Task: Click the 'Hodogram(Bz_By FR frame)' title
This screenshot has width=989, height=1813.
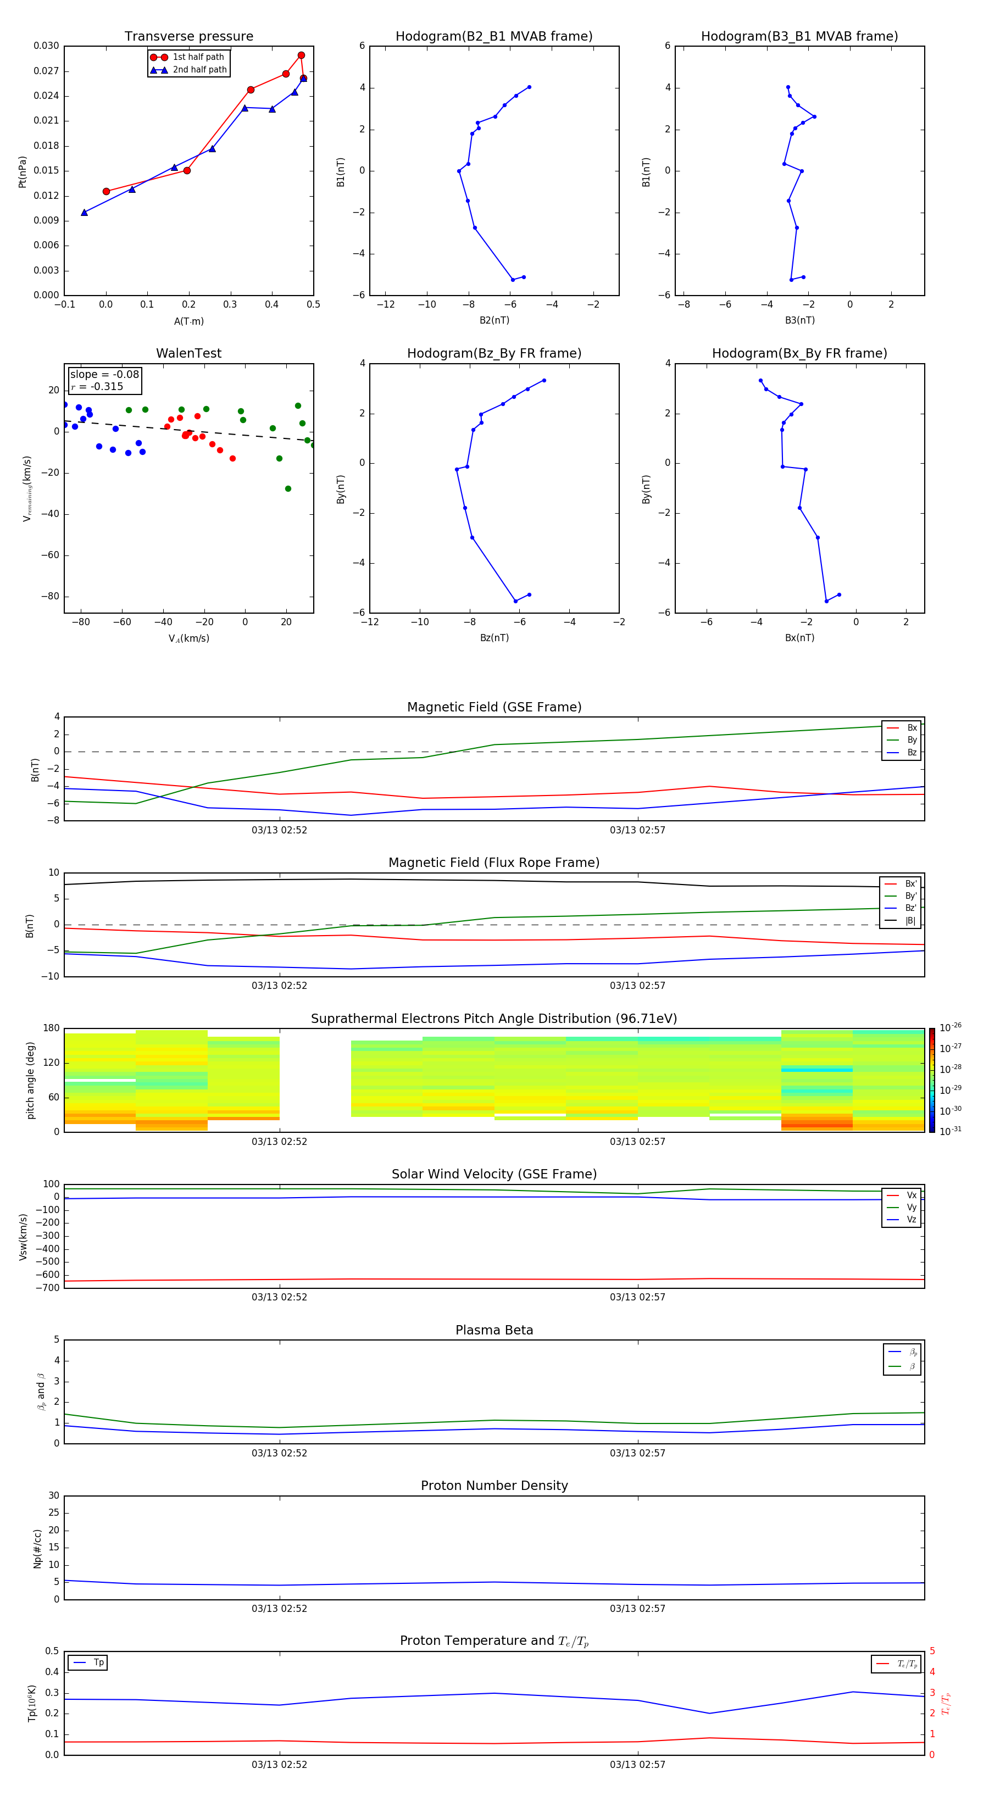Action: pyautogui.click(x=494, y=353)
